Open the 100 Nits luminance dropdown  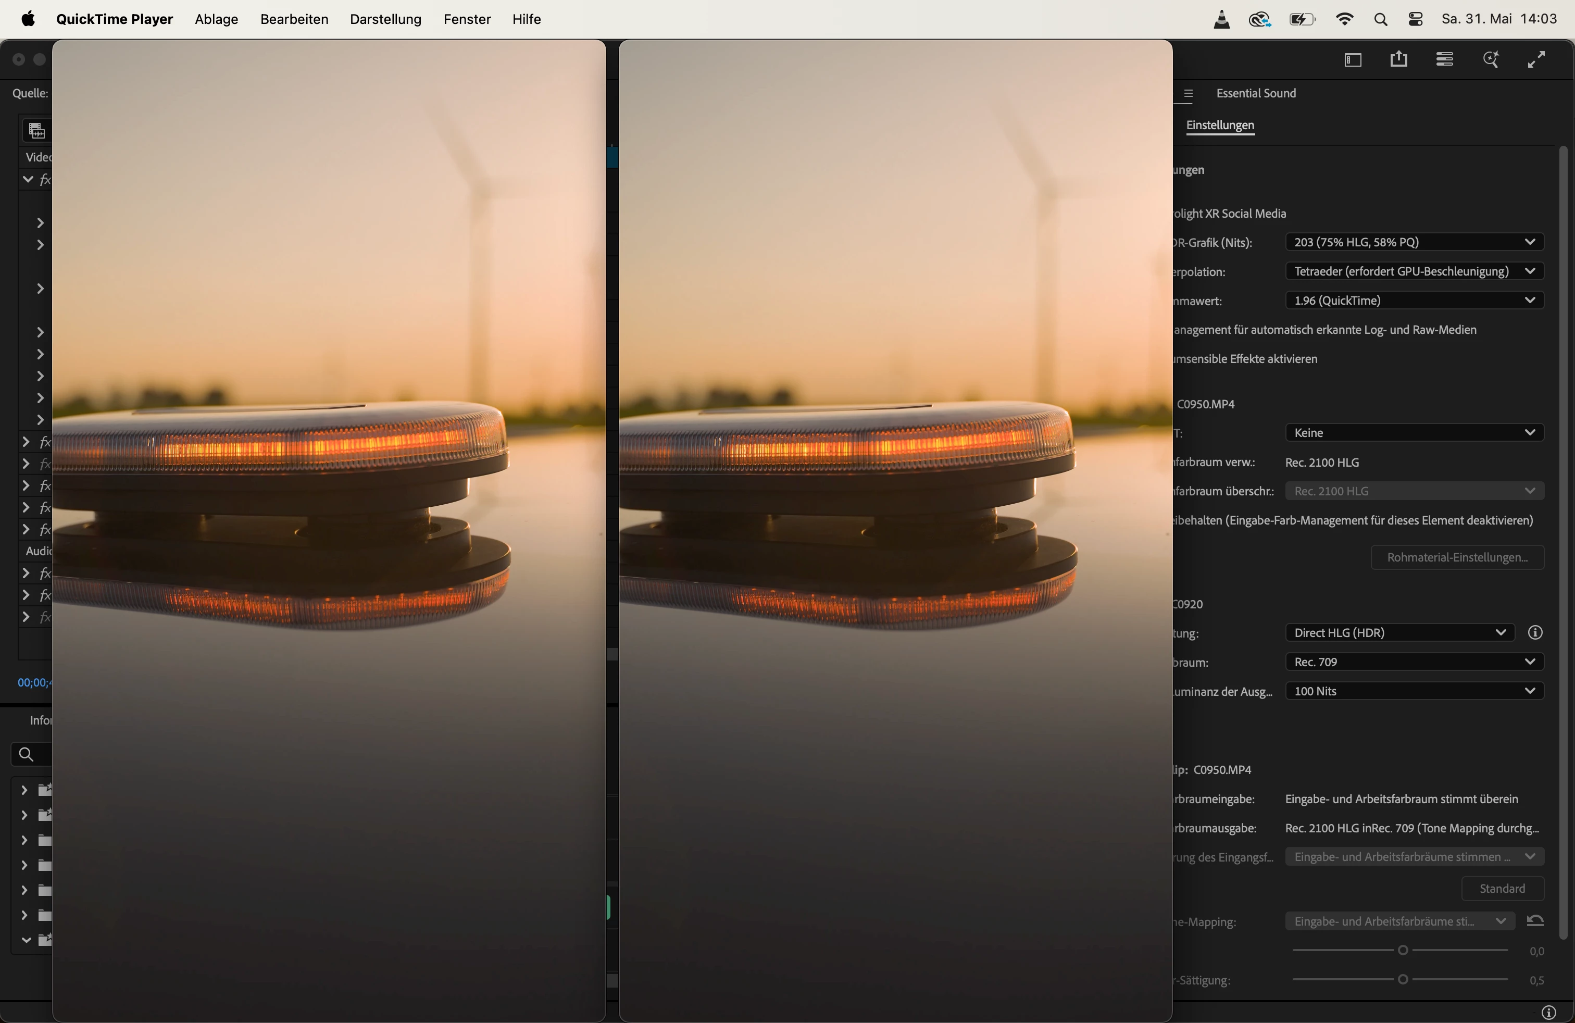1414,691
